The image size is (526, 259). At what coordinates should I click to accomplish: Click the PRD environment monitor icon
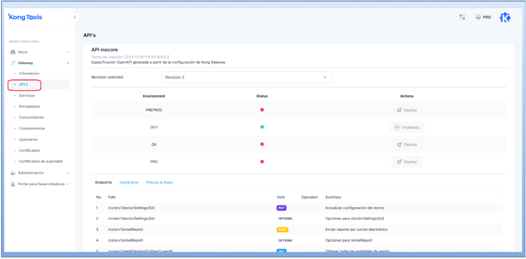478,17
